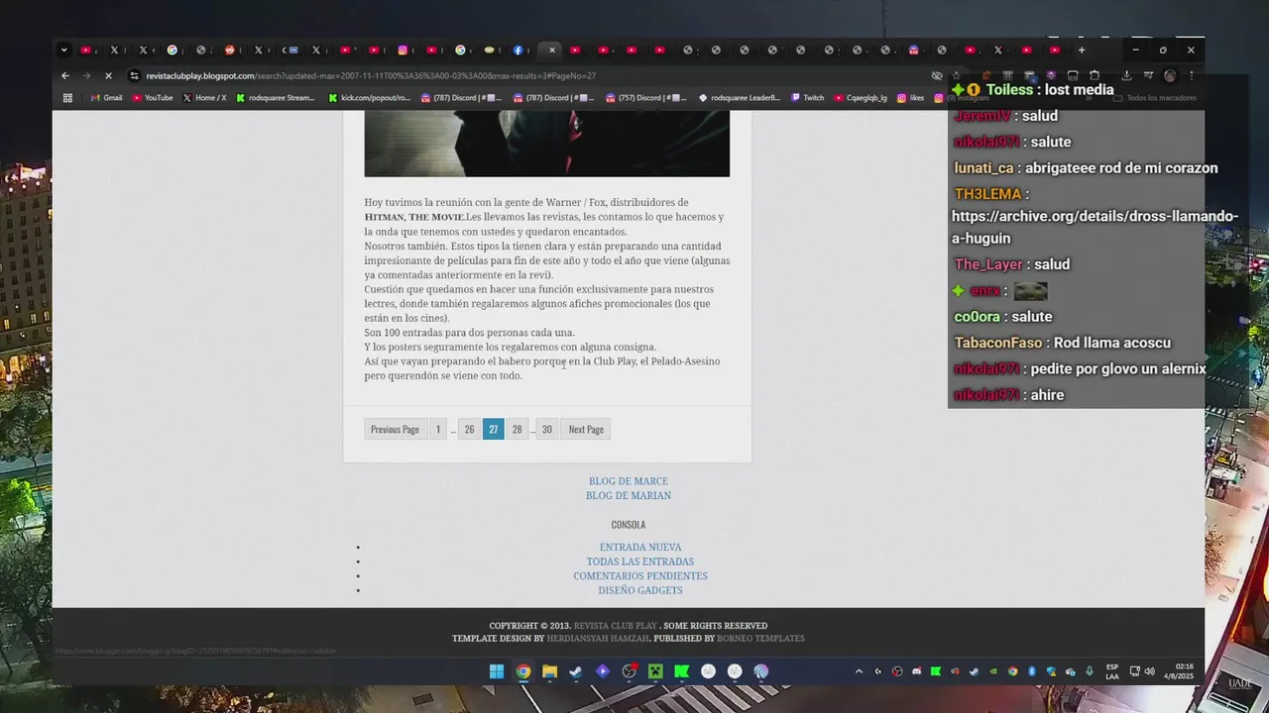The image size is (1269, 713).
Task: Open File Explorer from taskbar
Action: (549, 671)
